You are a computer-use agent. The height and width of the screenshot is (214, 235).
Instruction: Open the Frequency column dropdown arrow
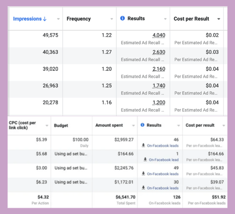(x=112, y=19)
